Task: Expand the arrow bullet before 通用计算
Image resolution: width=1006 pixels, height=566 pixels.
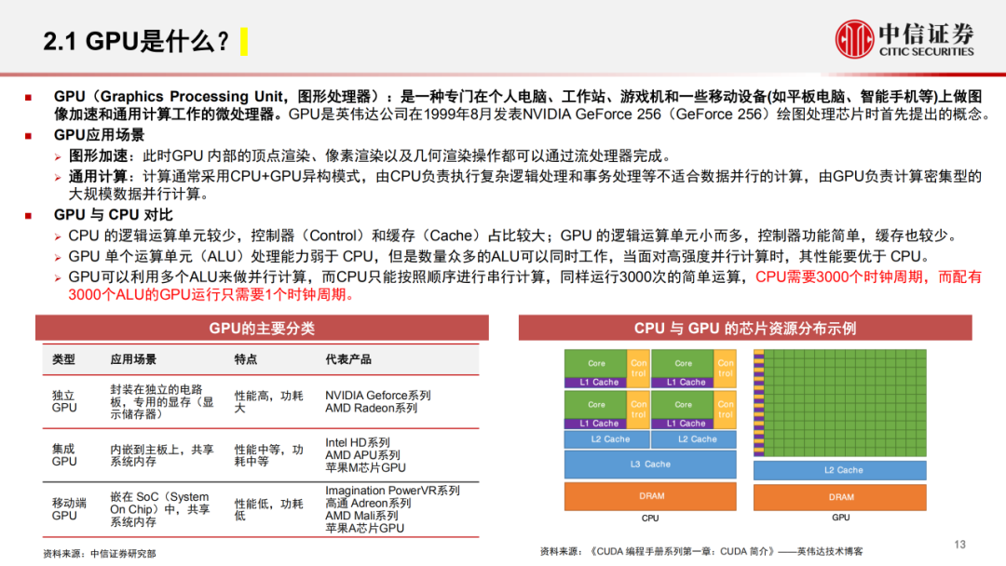Action: point(56,176)
